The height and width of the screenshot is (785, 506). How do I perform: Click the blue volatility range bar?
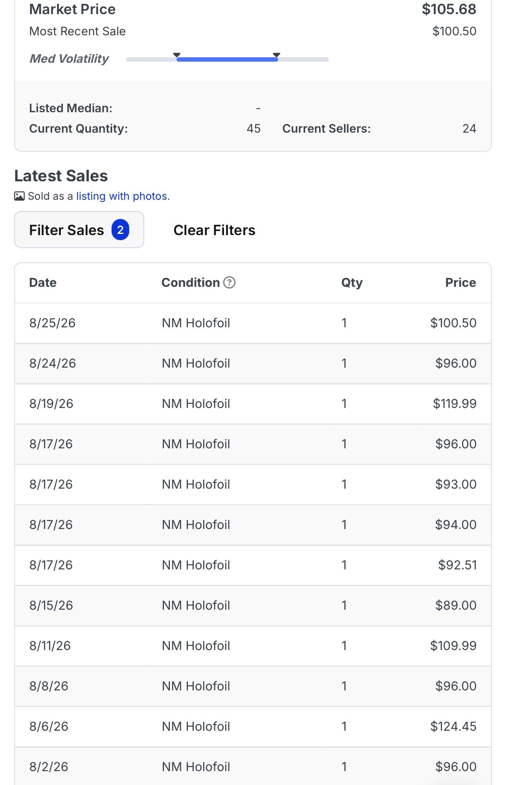pos(227,60)
